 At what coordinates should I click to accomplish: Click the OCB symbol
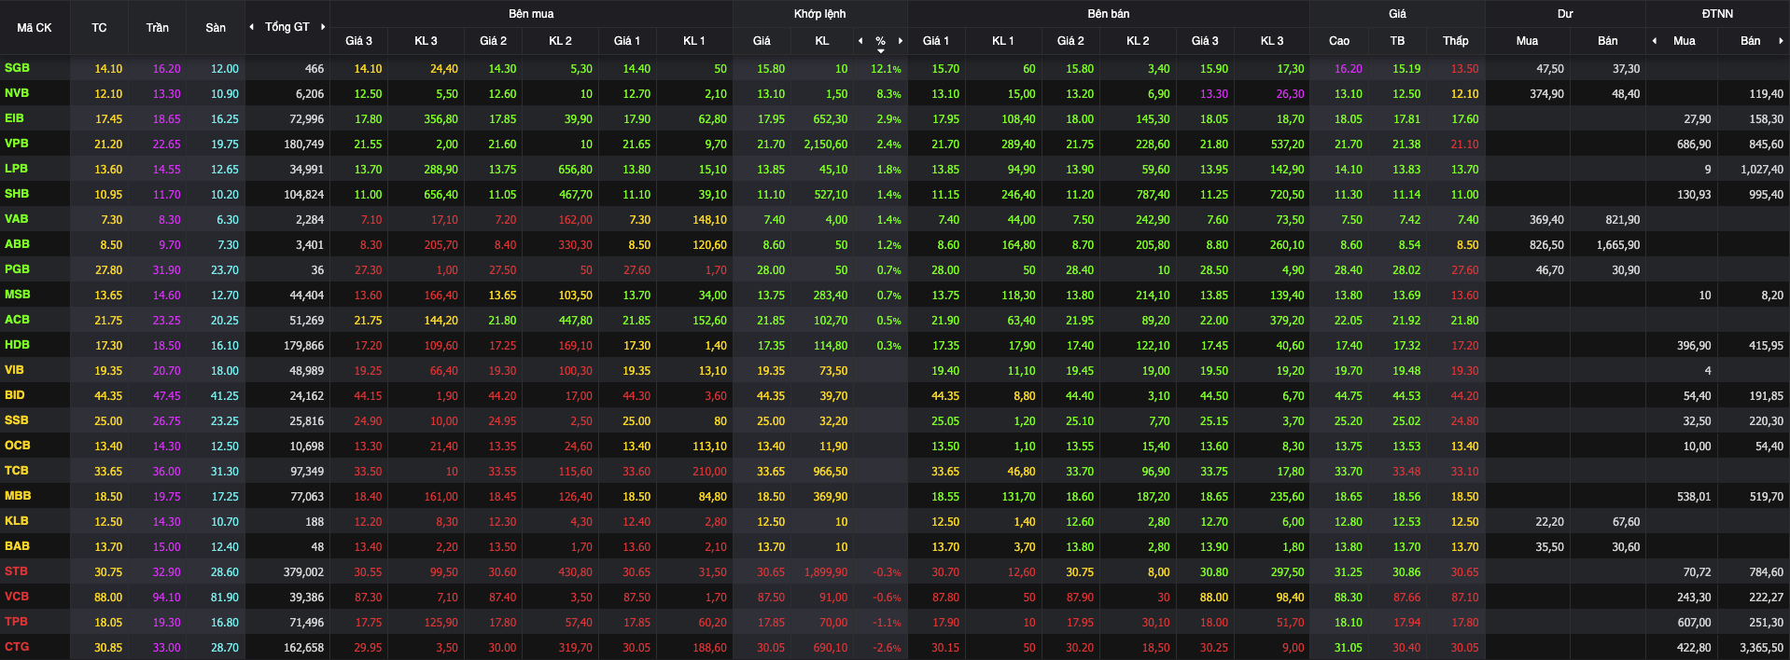click(17, 446)
